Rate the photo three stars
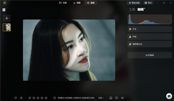This screenshot has height=101, width=174. click(x=38, y=98)
